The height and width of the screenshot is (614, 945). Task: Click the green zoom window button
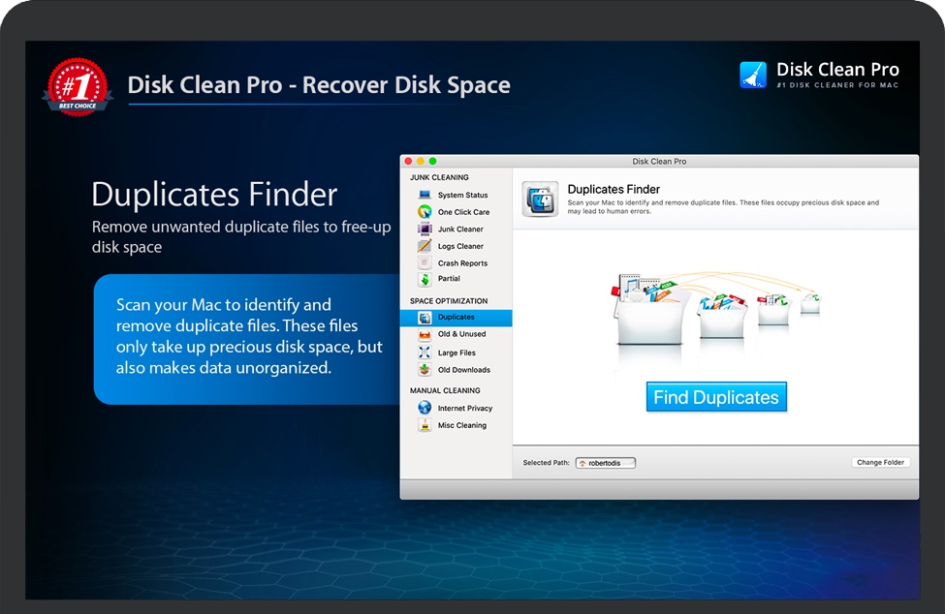point(433,161)
